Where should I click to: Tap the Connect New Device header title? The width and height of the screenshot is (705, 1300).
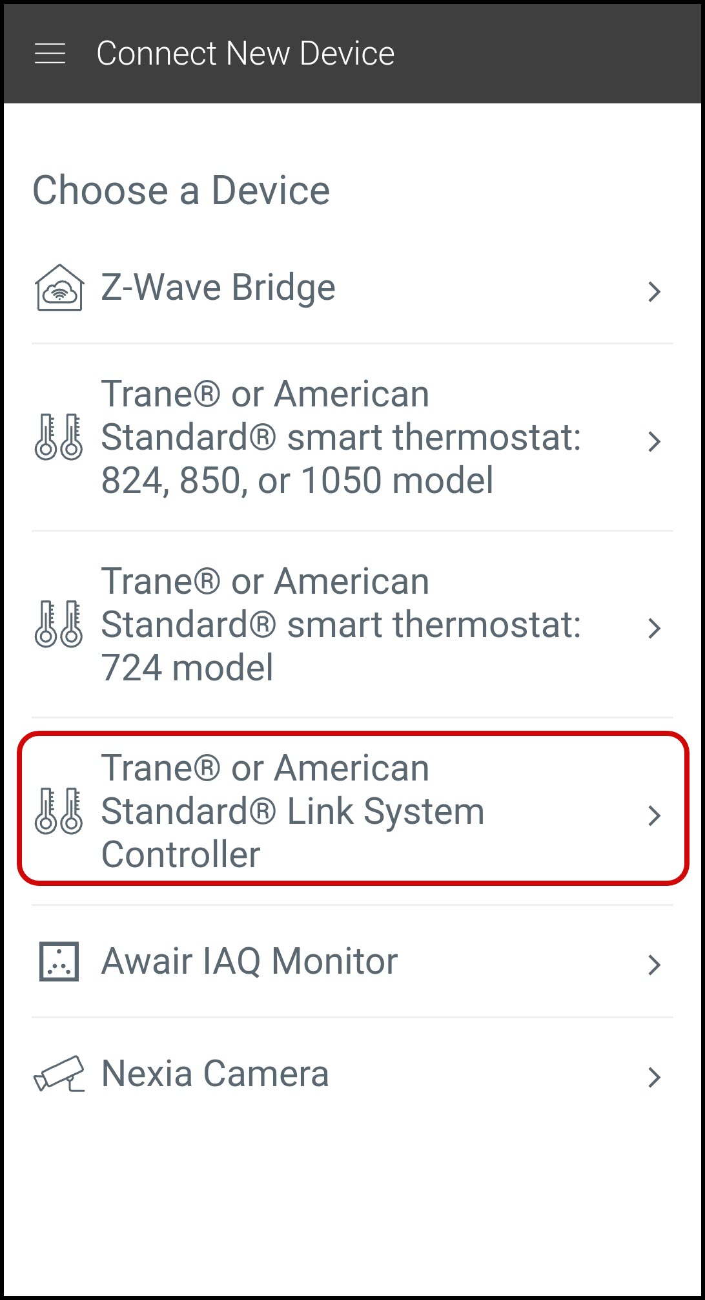pyautogui.click(x=245, y=54)
